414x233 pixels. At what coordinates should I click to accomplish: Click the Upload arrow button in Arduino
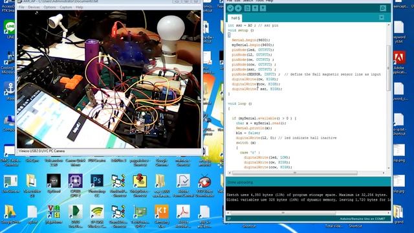tap(238, 8)
